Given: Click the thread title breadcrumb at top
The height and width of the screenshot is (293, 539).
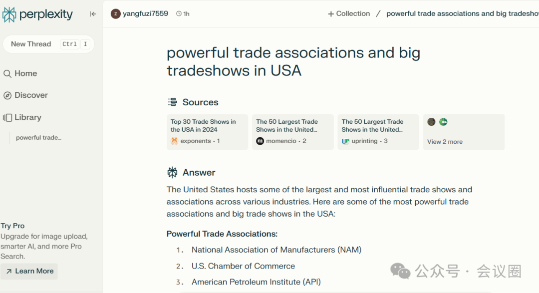Looking at the screenshot, I should click(462, 14).
